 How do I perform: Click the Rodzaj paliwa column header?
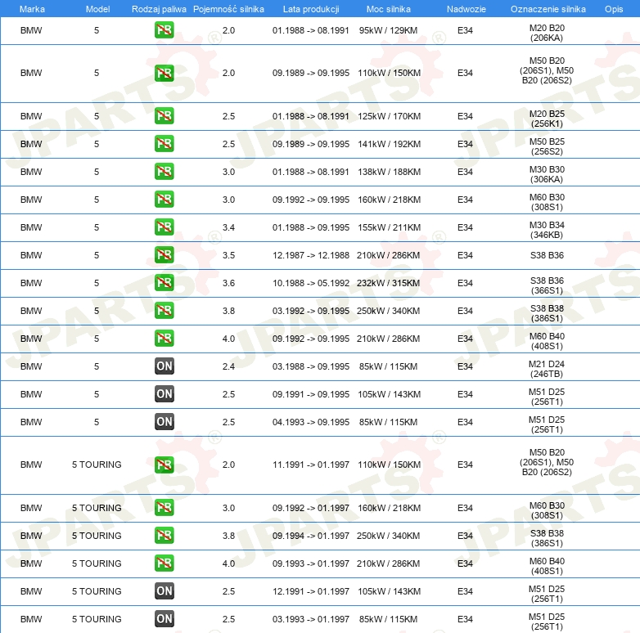159,9
